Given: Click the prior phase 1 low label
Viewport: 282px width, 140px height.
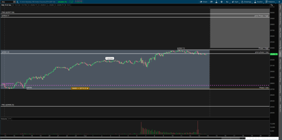Looking at the screenshot, I should click(262, 52).
